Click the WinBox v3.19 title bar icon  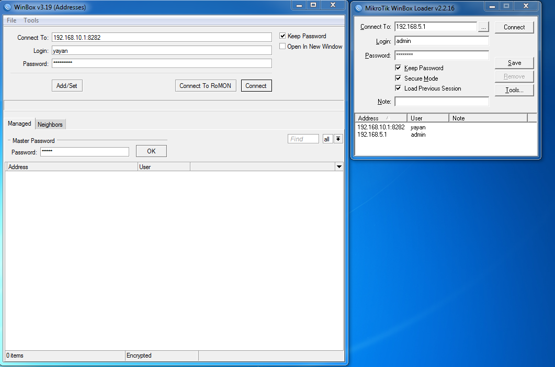pos(7,7)
